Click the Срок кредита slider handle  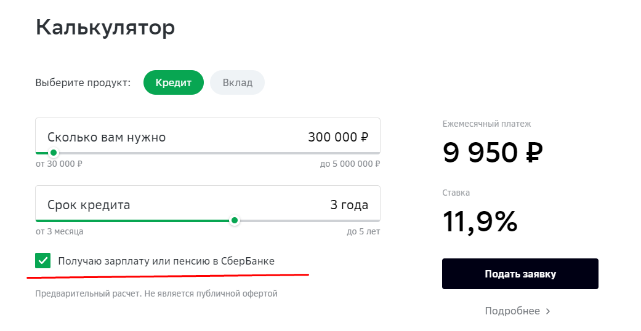[x=234, y=220]
